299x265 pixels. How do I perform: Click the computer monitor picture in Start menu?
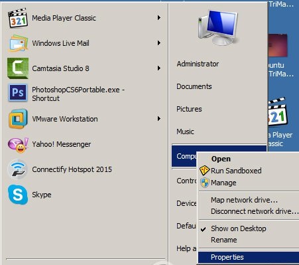click(x=218, y=28)
